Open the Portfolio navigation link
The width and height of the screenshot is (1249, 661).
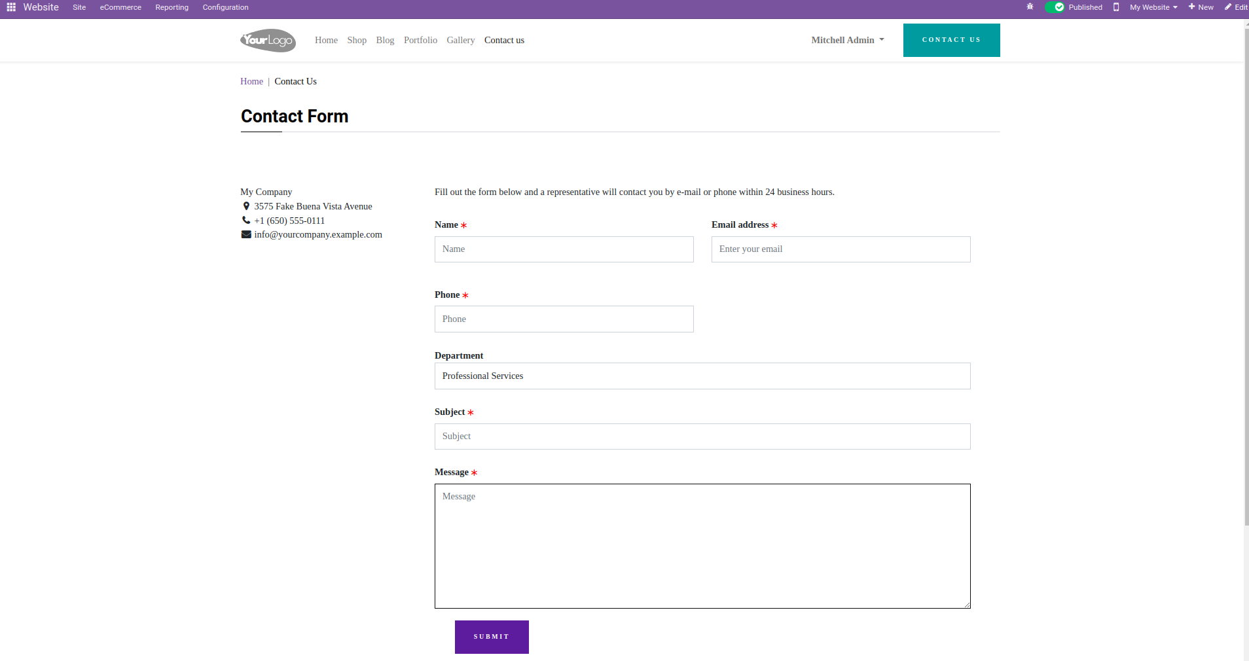(420, 40)
